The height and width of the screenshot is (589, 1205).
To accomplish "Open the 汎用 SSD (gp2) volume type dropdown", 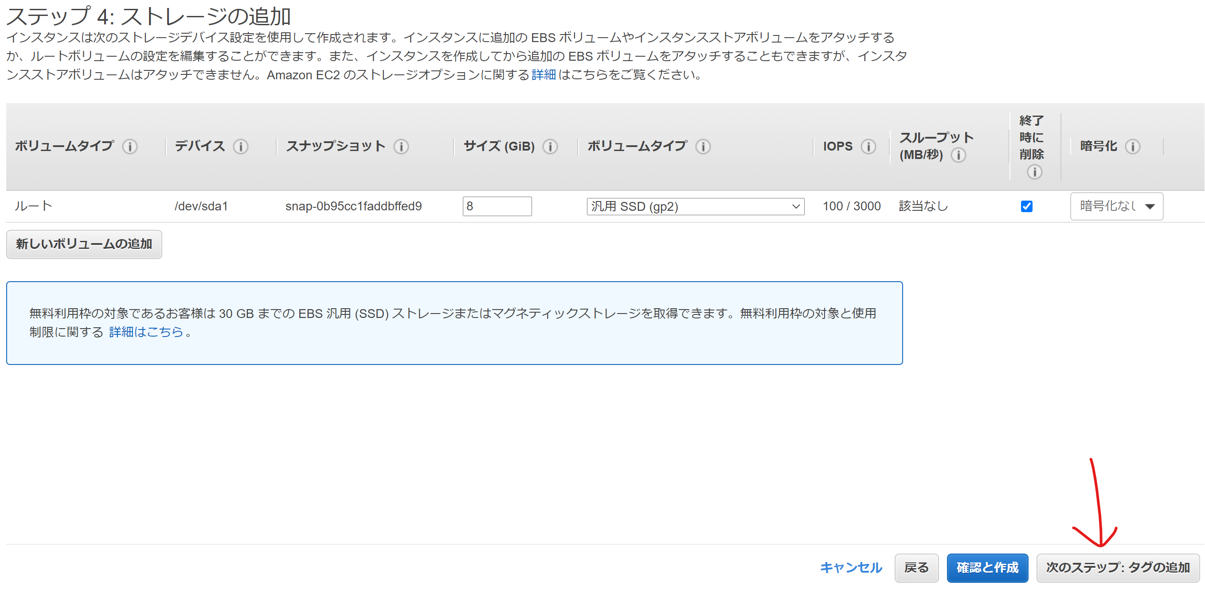I will [x=695, y=206].
